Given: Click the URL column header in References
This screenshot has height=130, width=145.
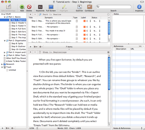Looking at the screenshot, I should click(137, 49).
